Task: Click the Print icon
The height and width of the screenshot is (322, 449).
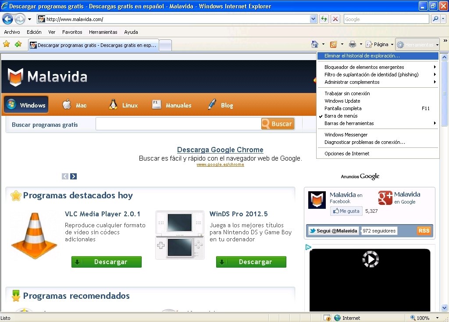Action: click(353, 44)
